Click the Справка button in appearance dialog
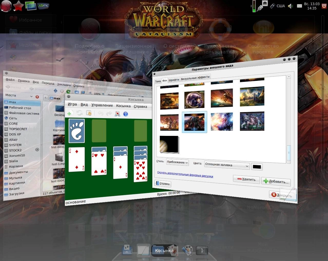The width and height of the screenshot is (328, 261). [163, 183]
